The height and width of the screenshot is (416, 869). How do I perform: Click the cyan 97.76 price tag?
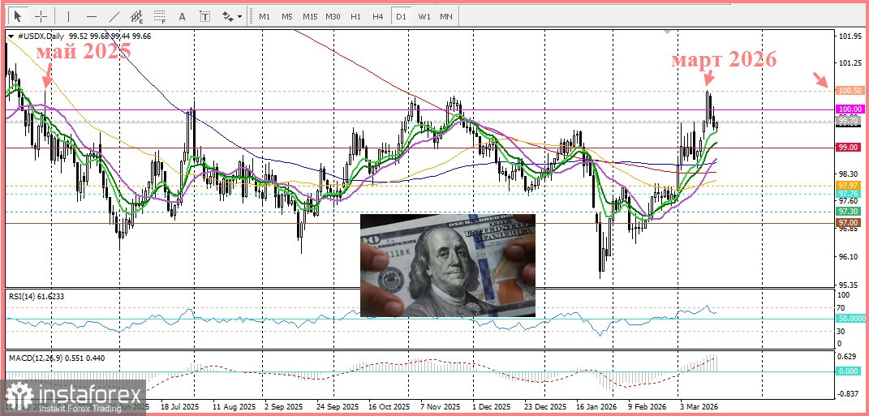[x=850, y=193]
